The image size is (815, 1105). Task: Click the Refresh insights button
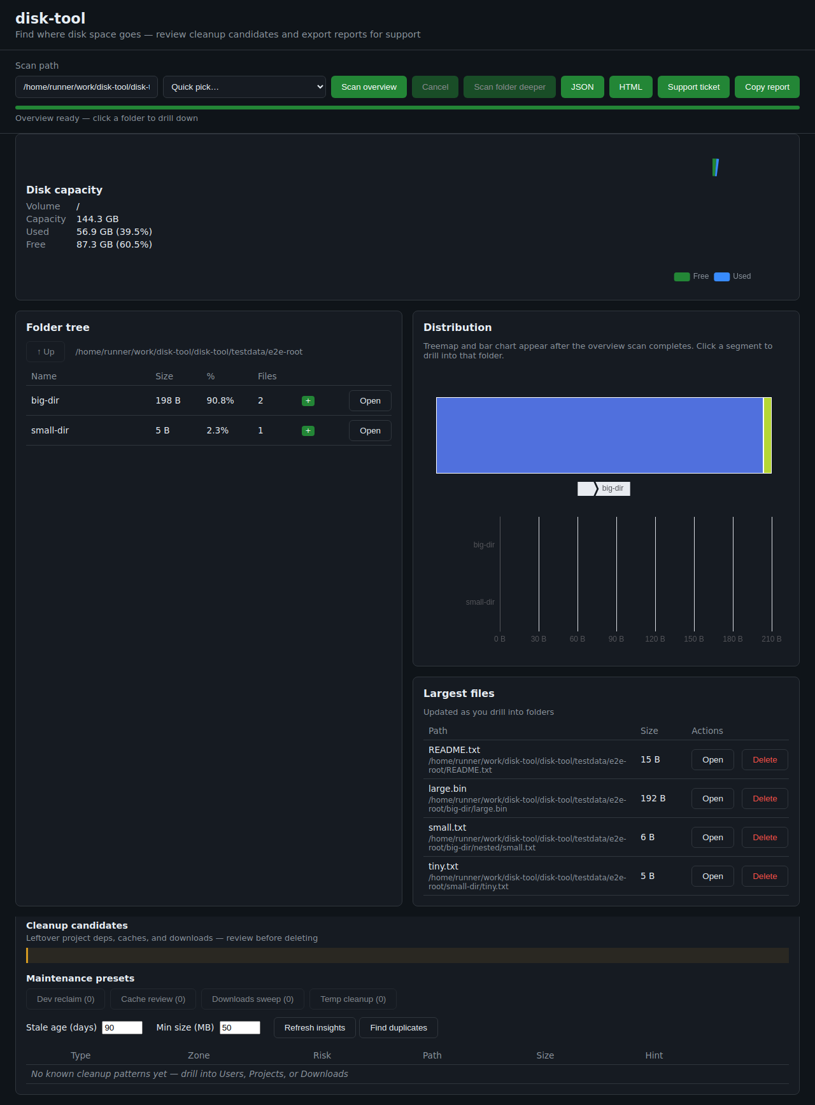[x=315, y=1028]
